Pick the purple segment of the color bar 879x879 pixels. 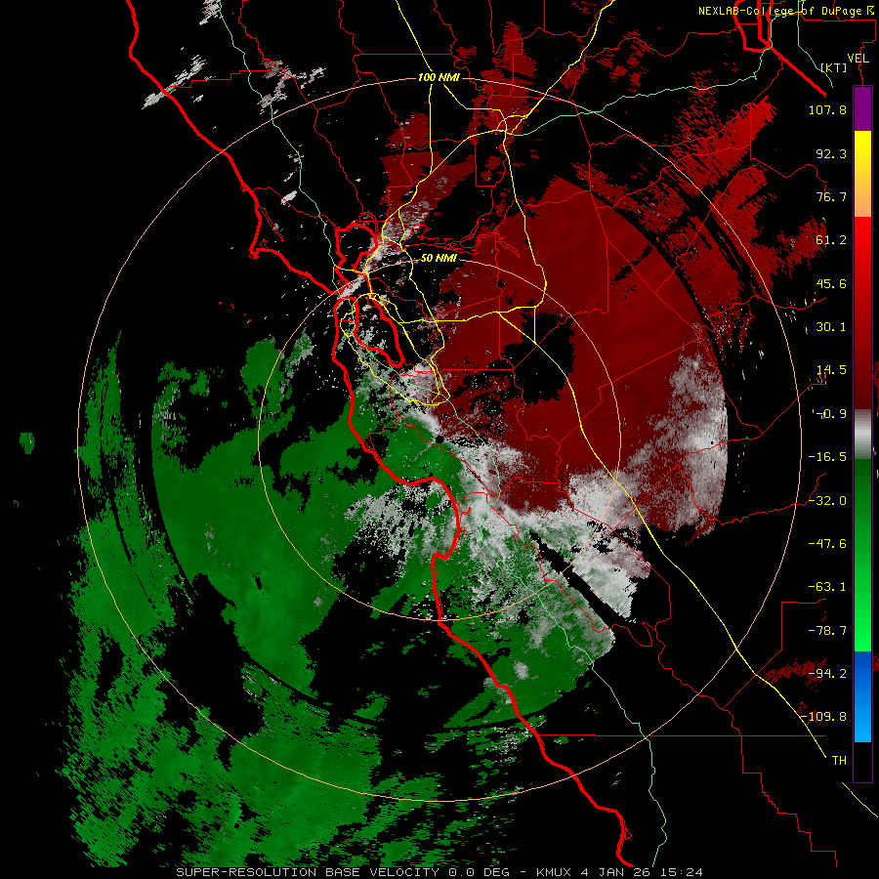(x=862, y=108)
